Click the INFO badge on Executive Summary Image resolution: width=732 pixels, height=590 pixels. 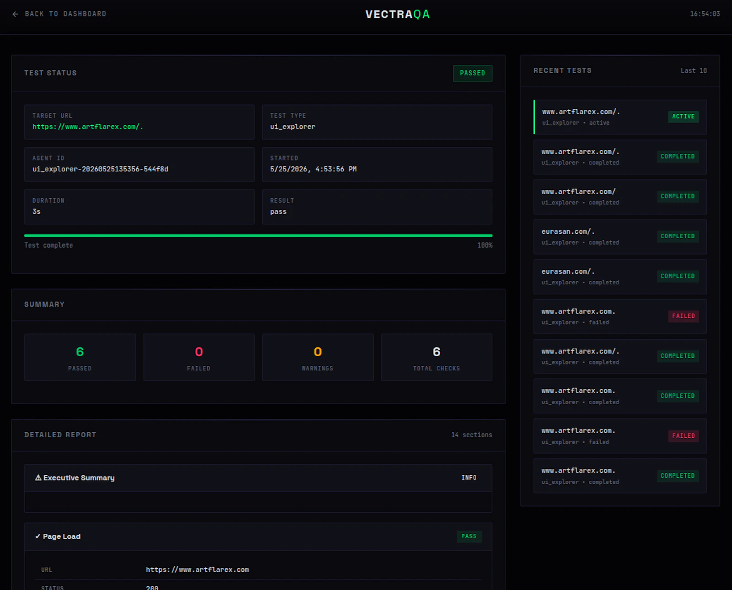pos(469,478)
